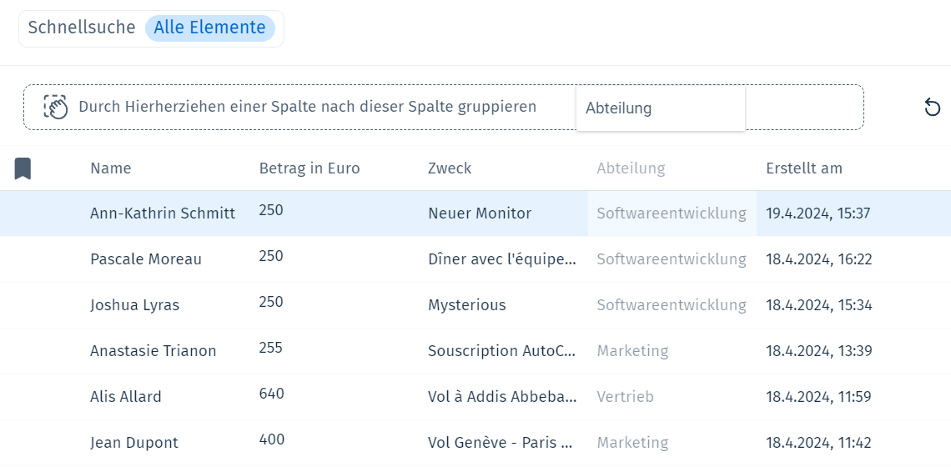Sort by the Erstellt am column
The image size is (951, 467).
point(803,168)
